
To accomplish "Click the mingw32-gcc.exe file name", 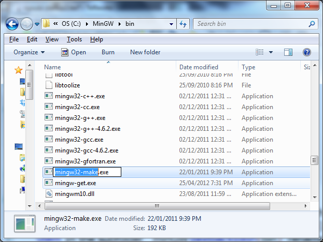I will [79, 140].
